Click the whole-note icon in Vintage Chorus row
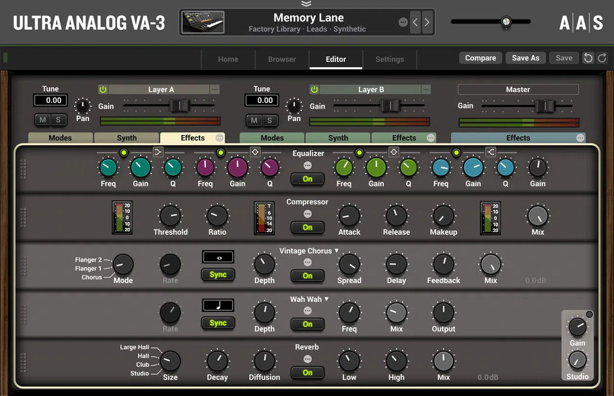 (x=218, y=256)
